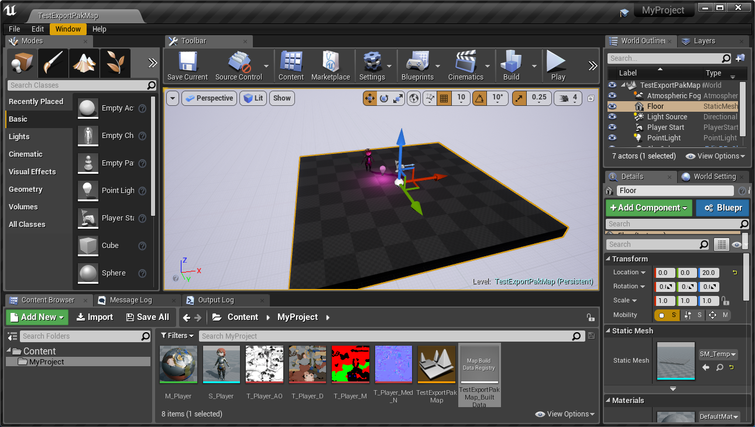This screenshot has height=427, width=755.
Task: Open the Window menu
Action: click(x=68, y=29)
